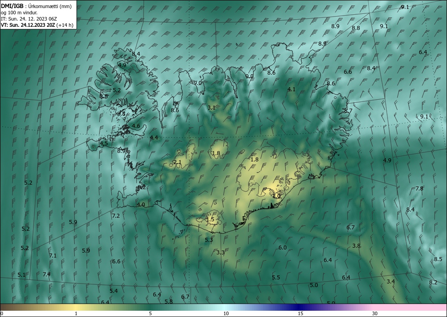This screenshot has width=447, height=317.
Task: Click the '8.2' value at the lower right
Action: (x=433, y=282)
